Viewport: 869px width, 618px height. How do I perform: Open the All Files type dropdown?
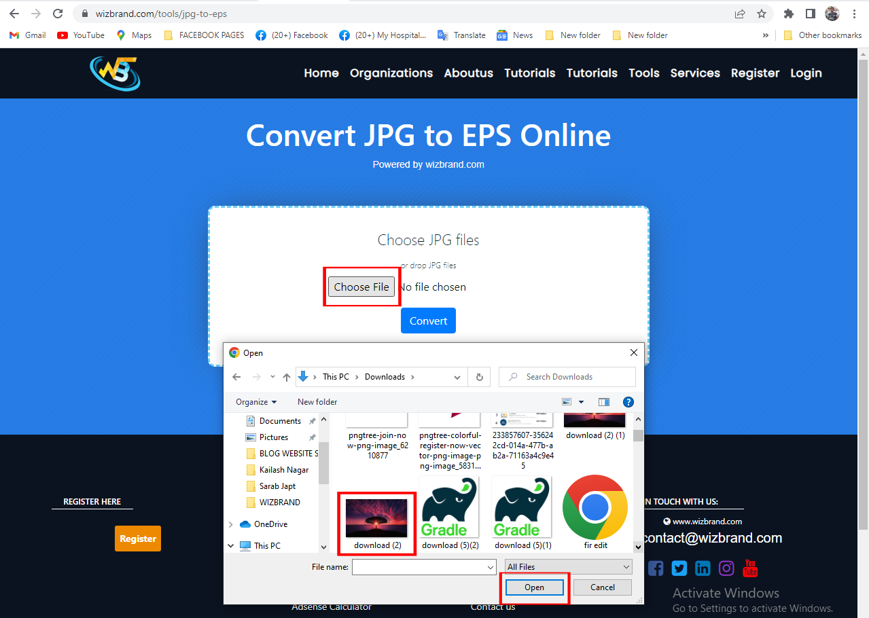(x=567, y=566)
